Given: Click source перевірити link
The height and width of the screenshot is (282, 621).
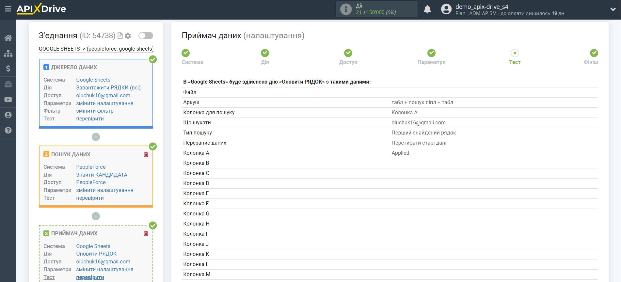Looking at the screenshot, I should [x=90, y=118].
